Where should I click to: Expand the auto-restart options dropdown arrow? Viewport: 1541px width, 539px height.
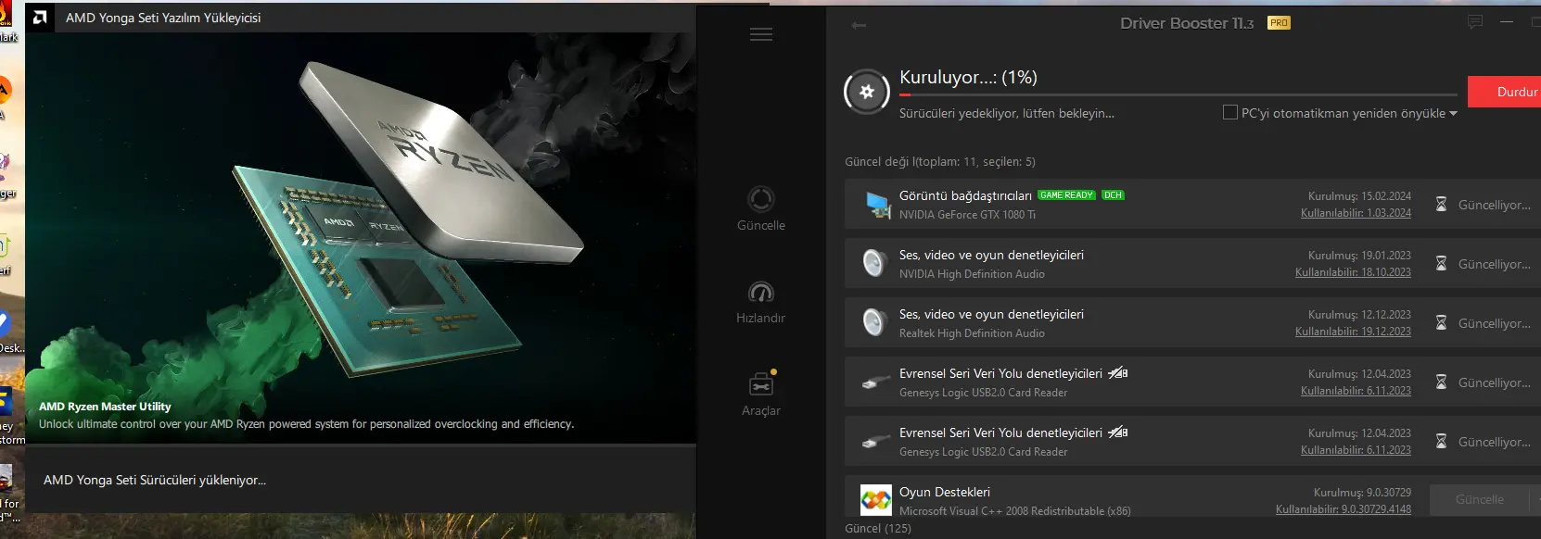pos(1453,114)
